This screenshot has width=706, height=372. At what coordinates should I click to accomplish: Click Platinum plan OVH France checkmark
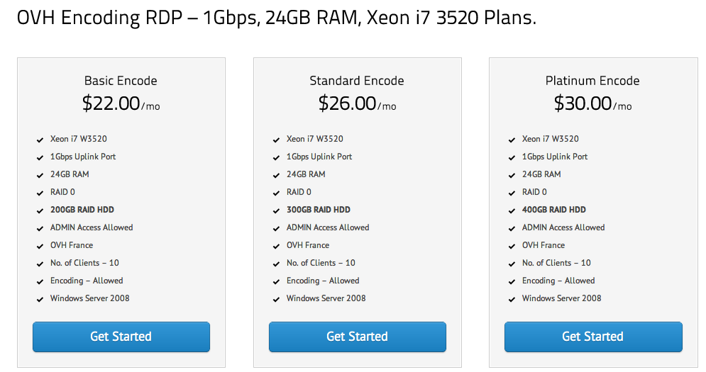(512, 246)
